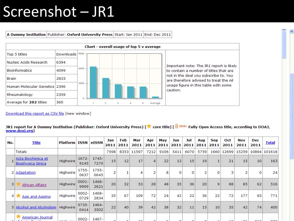Click the Start: Jan 2011 cell

tap(128, 35)
